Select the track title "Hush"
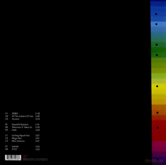The image size is (166, 165). coord(14,130)
